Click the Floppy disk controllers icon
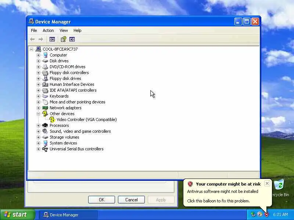 [x=45, y=73]
